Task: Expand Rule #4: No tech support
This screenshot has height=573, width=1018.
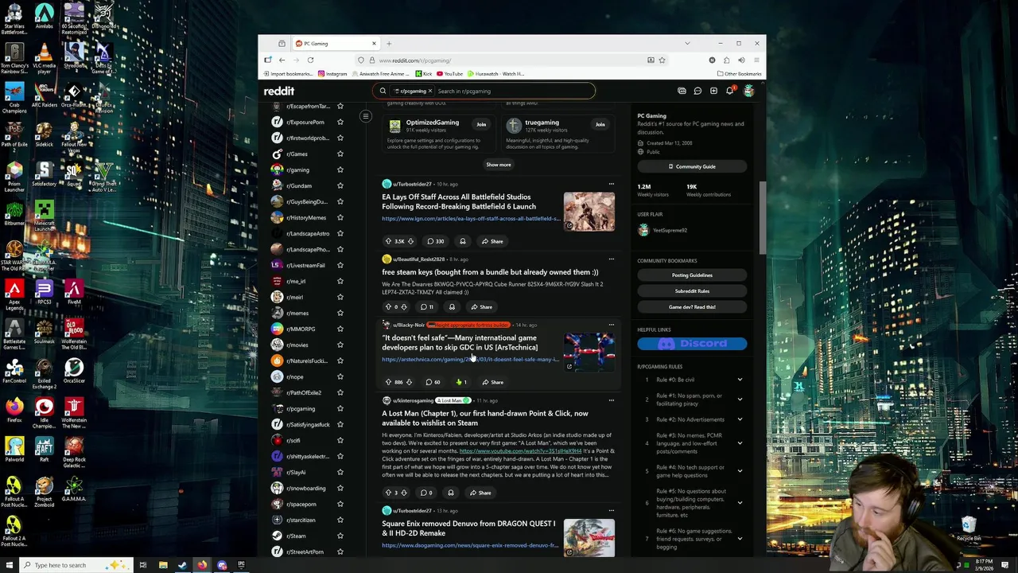Action: pos(740,471)
